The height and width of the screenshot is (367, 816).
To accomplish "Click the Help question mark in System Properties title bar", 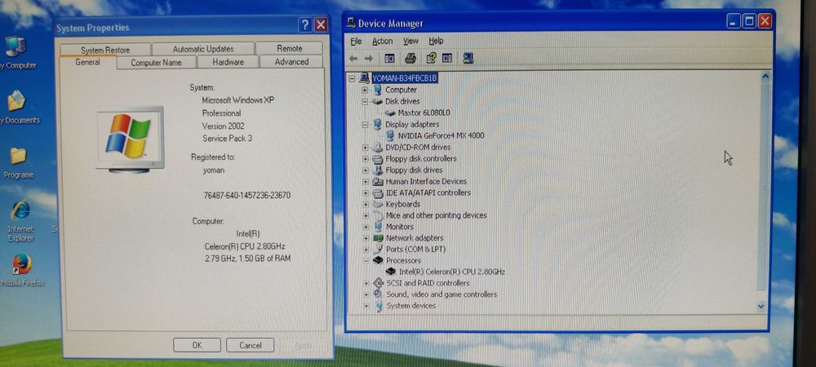I will click(x=305, y=25).
